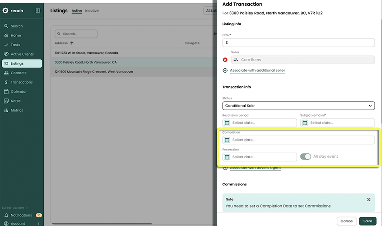Click the red remove seller icon
Image resolution: width=382 pixels, height=226 pixels.
click(x=225, y=60)
